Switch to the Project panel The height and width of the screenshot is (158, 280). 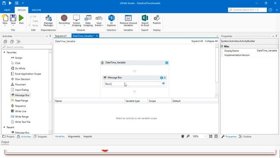[x=8, y=136]
